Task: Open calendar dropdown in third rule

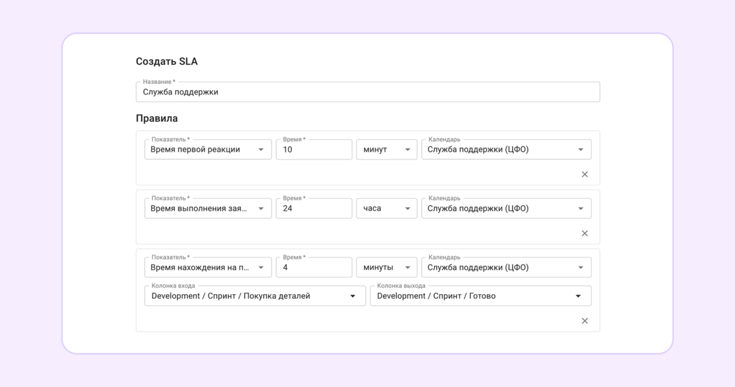Action: tap(506, 268)
